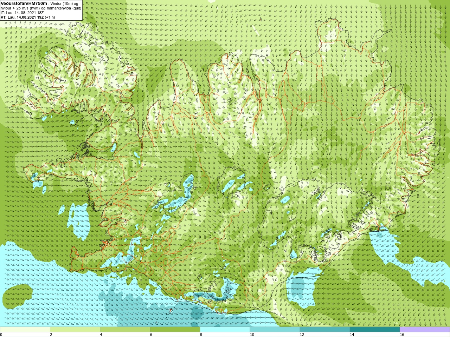Select the 14–16 m/s dark teal legend swatch
The image size is (450, 337).
pos(375,330)
